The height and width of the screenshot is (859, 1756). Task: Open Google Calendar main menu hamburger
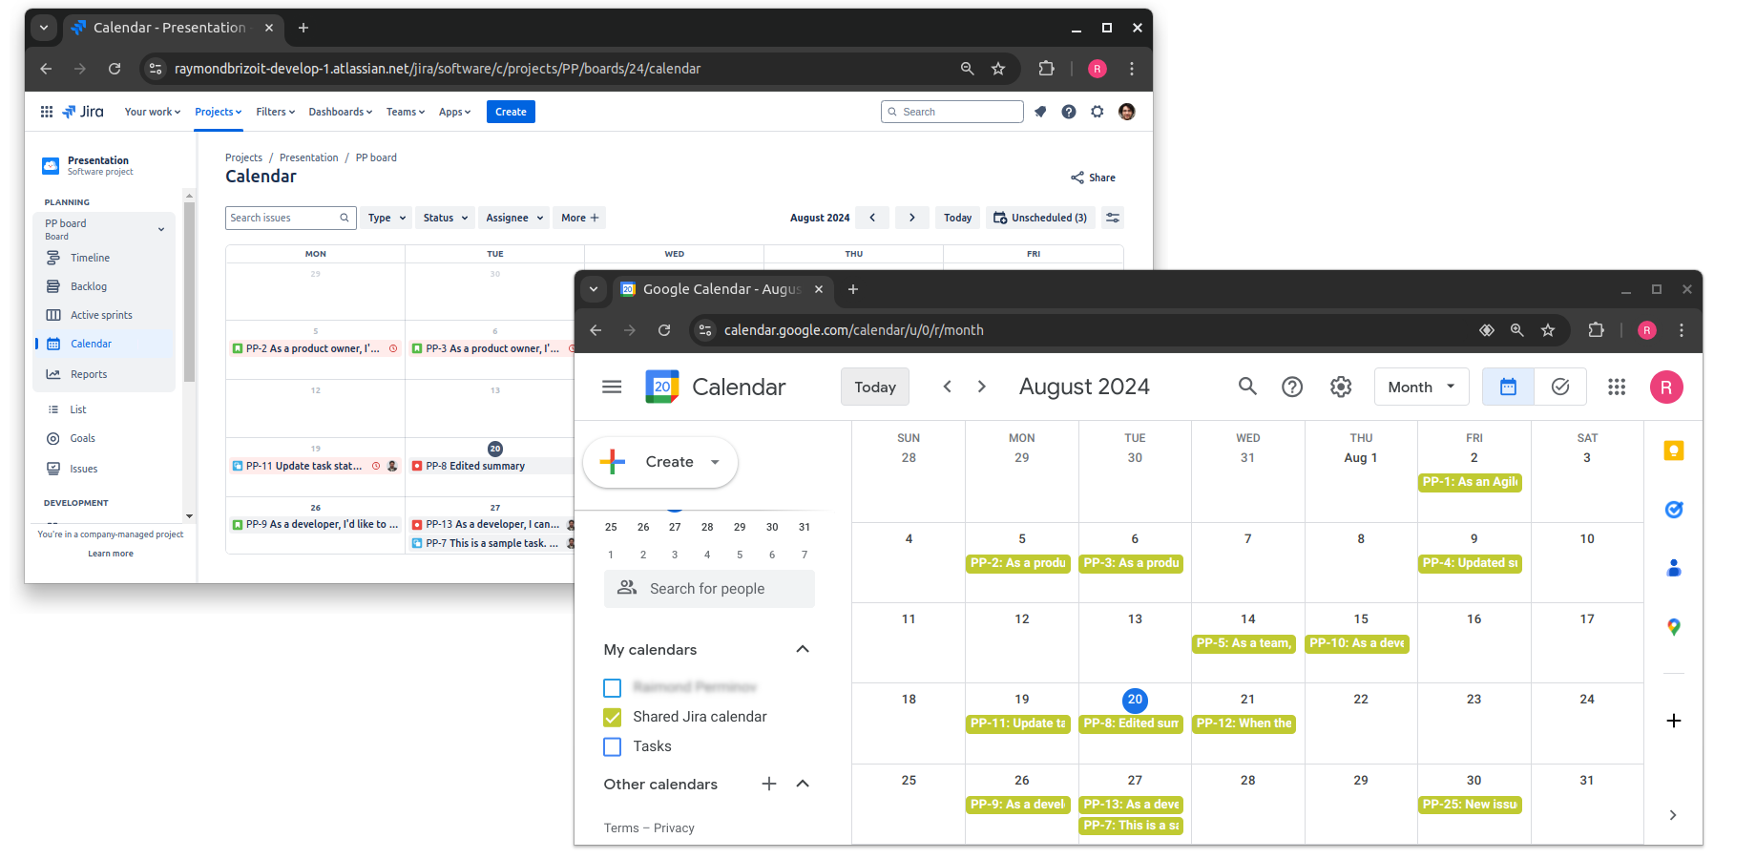[x=612, y=387]
